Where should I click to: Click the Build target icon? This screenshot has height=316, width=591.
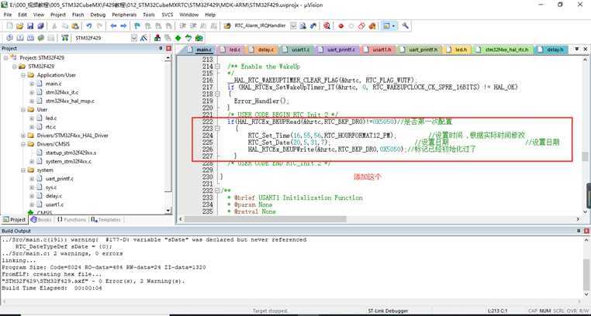pos(20,38)
